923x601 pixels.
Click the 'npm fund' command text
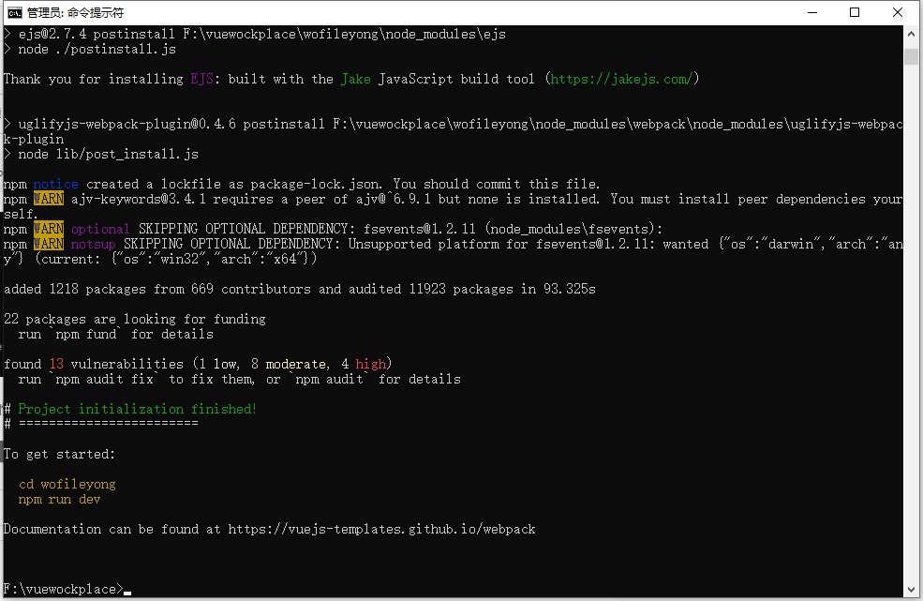[x=86, y=334]
